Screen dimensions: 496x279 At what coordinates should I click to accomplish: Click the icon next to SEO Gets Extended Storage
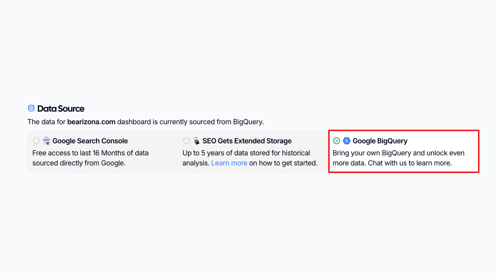pos(196,141)
